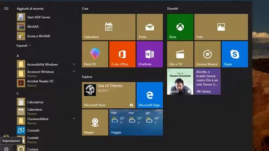Open the JW Library tile
269x151 pixels.
coord(207,81)
